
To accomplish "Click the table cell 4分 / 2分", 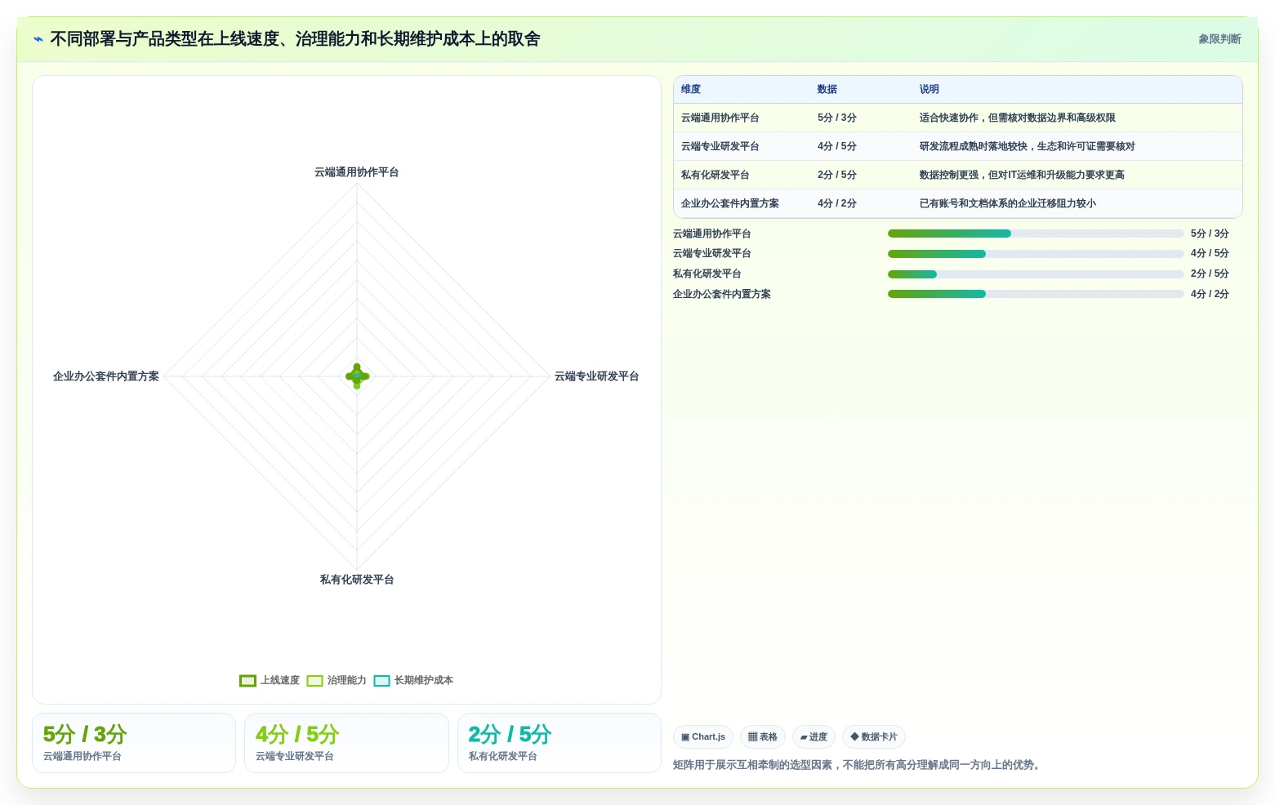I will [837, 203].
